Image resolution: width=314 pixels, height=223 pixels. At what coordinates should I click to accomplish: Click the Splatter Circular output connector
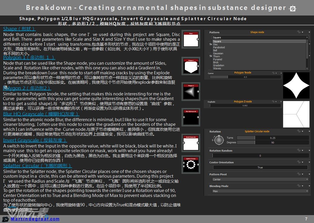198,165
